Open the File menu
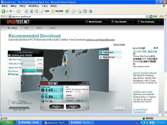 4,6
